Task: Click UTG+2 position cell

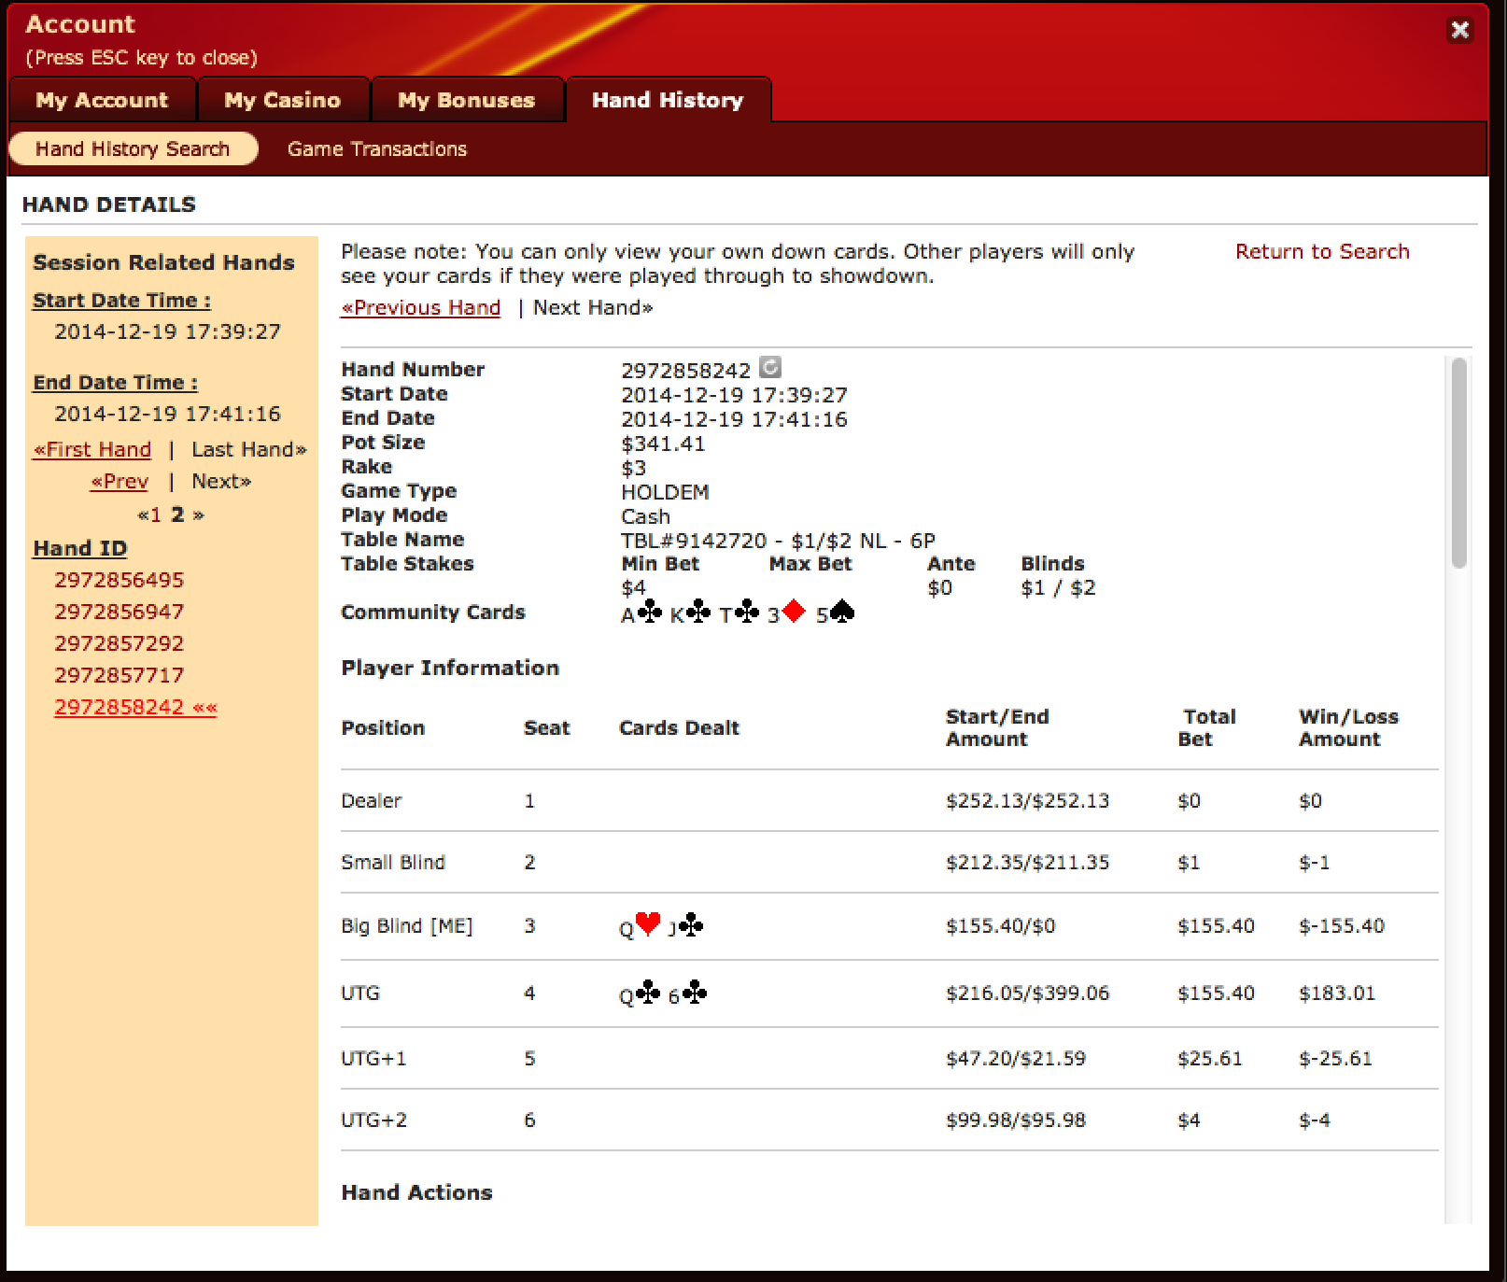Action: [373, 1120]
